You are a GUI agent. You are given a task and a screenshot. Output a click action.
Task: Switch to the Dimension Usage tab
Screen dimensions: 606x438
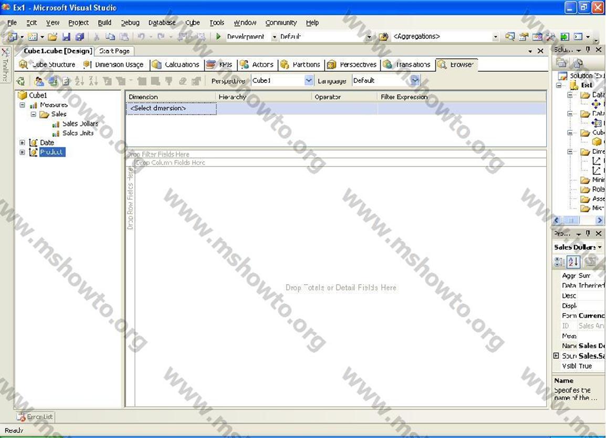point(113,65)
